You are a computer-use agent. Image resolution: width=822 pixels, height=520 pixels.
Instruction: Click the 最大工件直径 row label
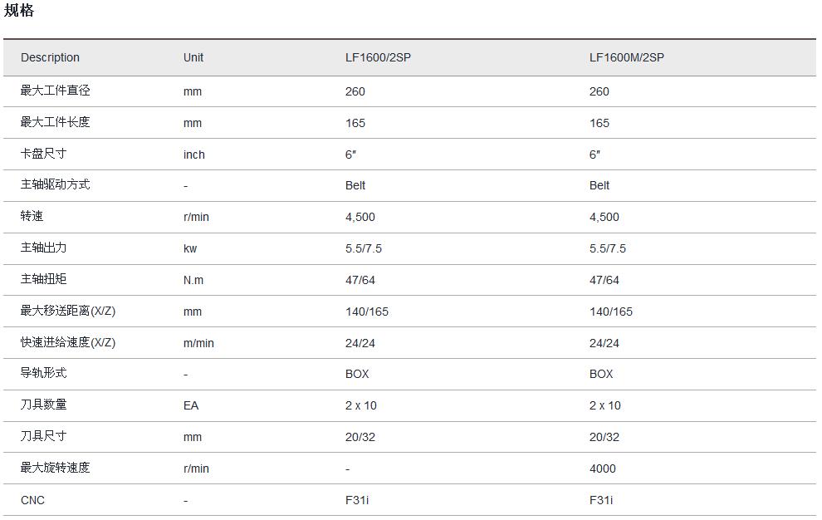click(55, 91)
